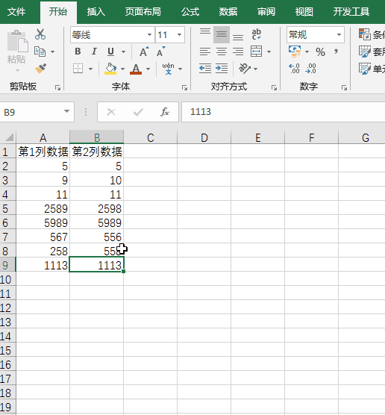Click the Paste clipboard icon
Image resolution: width=385 pixels, height=415 pixels.
click(x=17, y=41)
